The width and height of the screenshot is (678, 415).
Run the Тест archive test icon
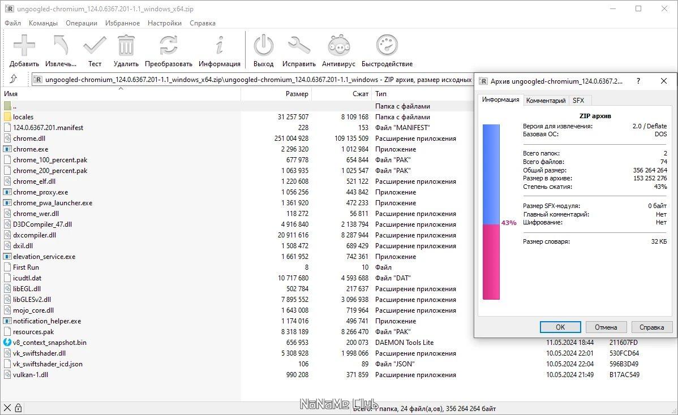pyautogui.click(x=95, y=45)
